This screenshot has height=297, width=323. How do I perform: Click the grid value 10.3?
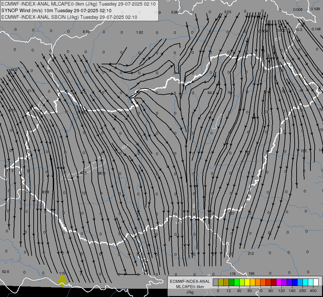[299, 30]
